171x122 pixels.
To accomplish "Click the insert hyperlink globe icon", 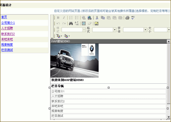I will pos(90,18).
